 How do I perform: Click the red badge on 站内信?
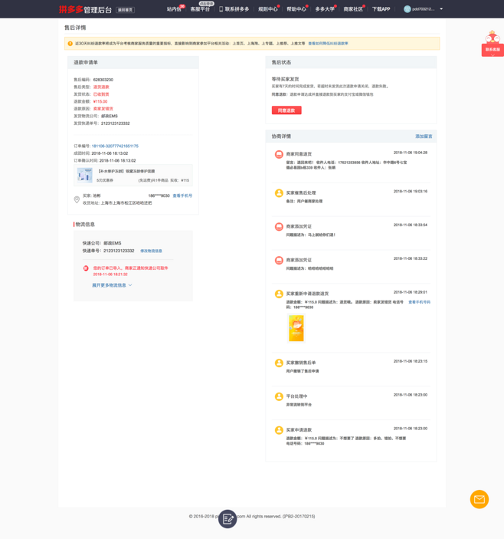tap(182, 6)
